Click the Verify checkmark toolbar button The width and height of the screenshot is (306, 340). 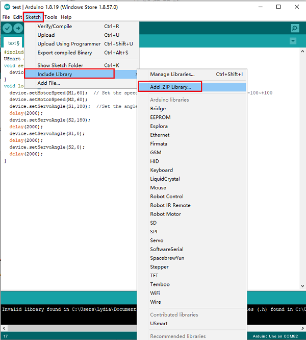[7, 28]
